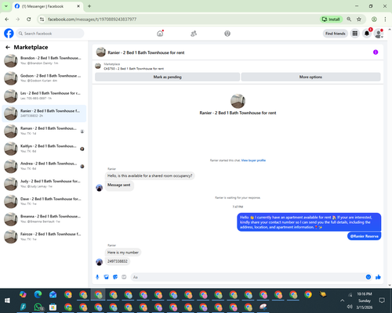Viewport: 392px width, 313px height.
Task: Switch to the Messenger | Facebook tab
Action: pyautogui.click(x=48, y=6)
